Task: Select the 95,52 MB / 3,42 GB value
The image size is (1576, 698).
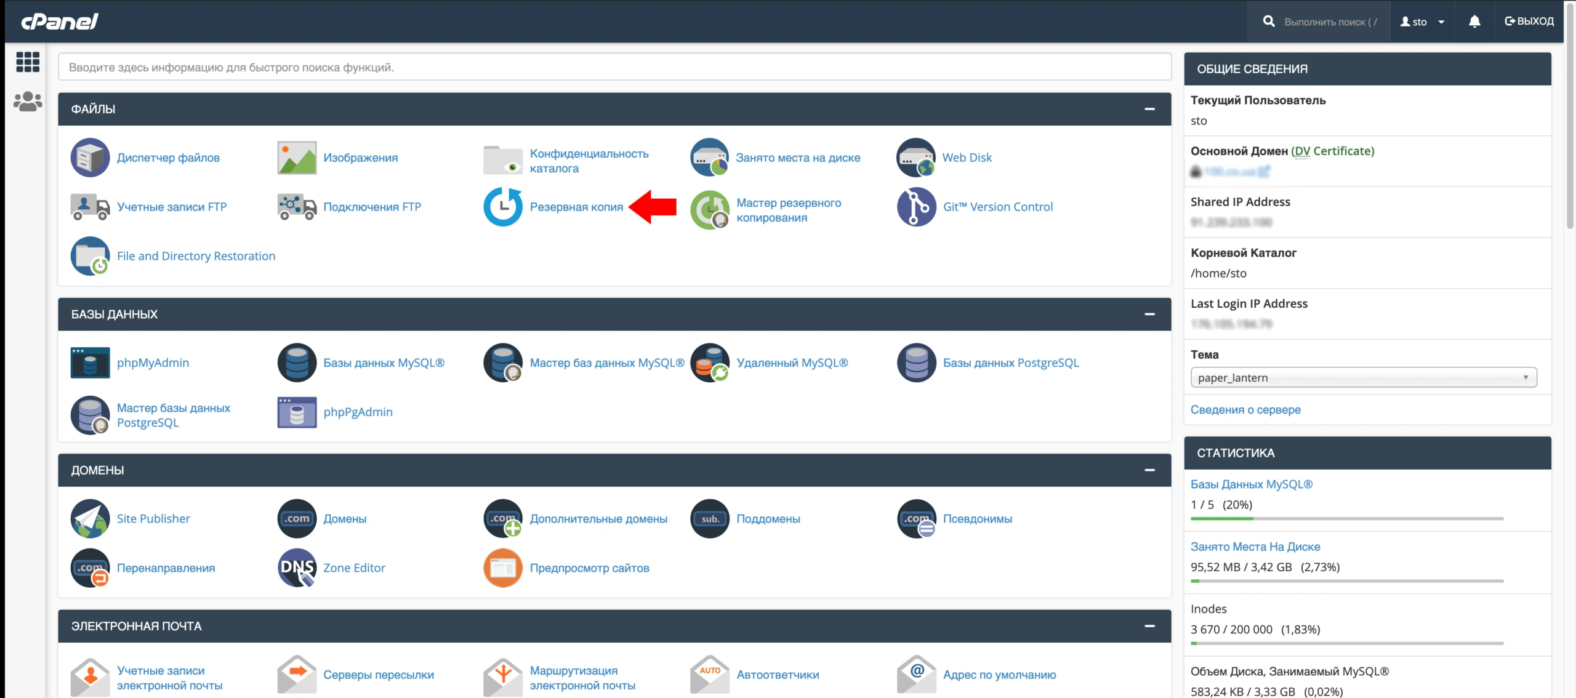Action: (1241, 567)
